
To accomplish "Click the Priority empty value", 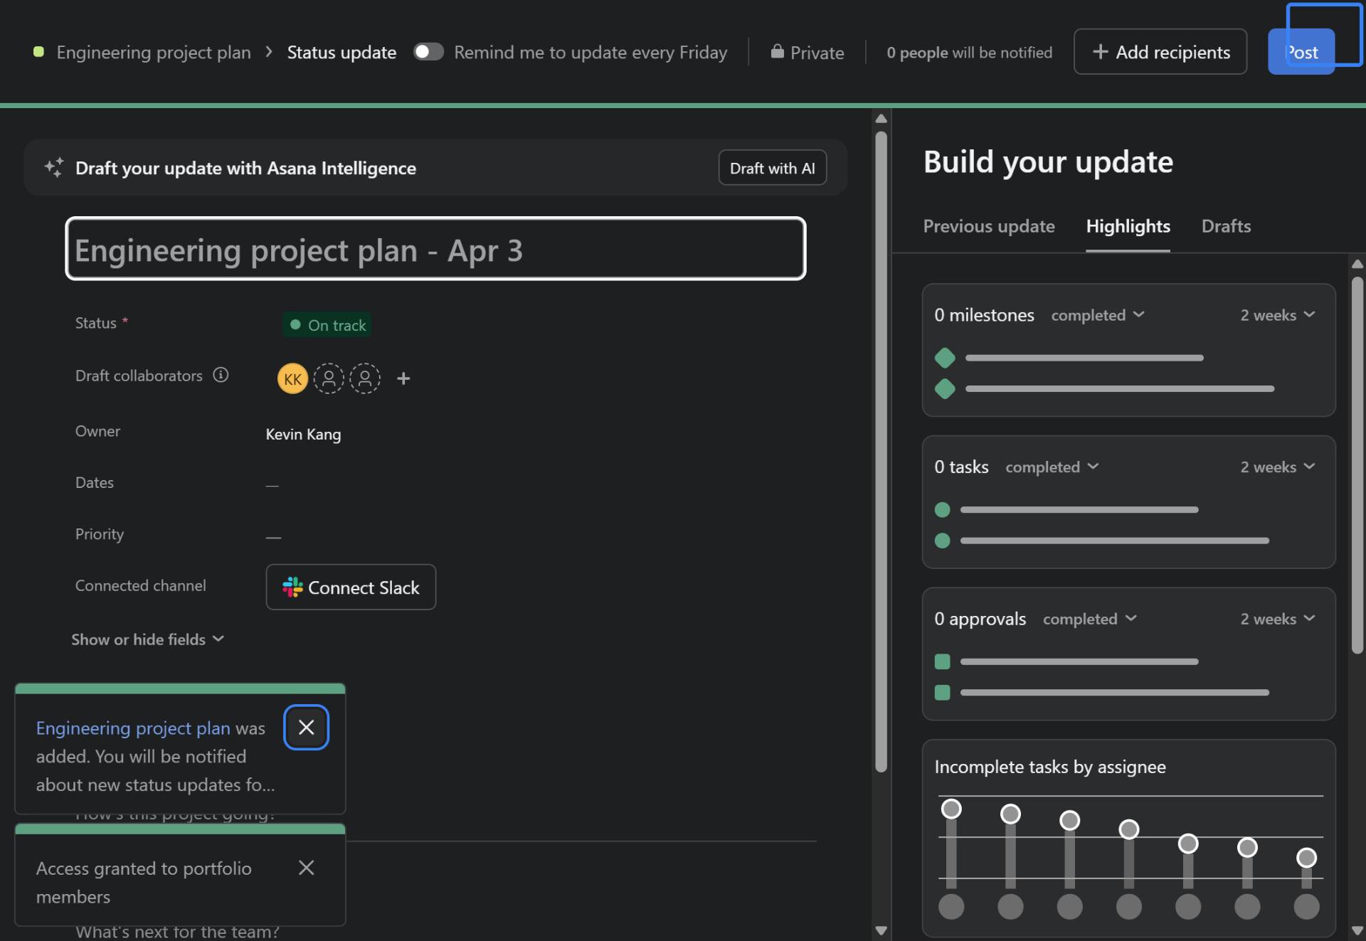I will click(273, 537).
